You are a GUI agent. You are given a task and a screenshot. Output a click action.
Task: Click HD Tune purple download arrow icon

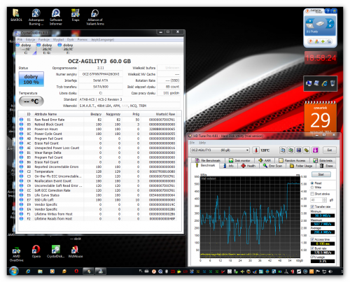click(315, 150)
